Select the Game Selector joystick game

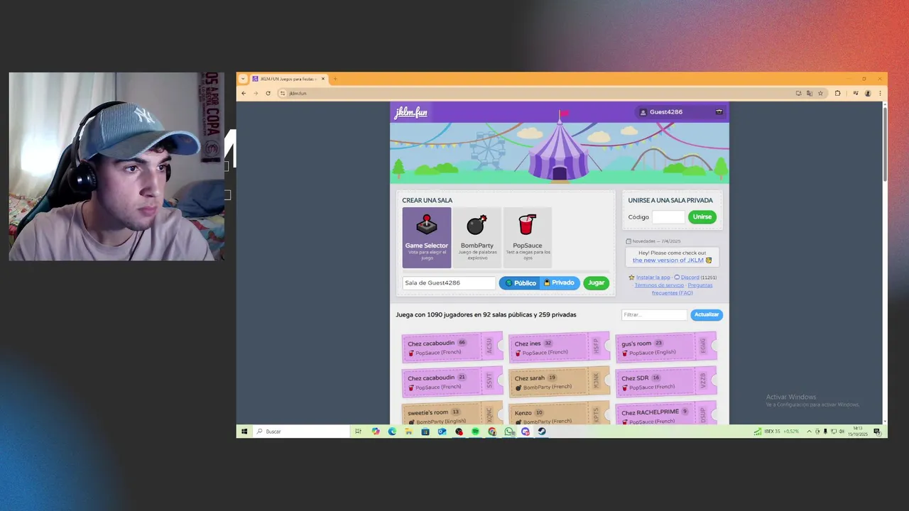coord(427,238)
